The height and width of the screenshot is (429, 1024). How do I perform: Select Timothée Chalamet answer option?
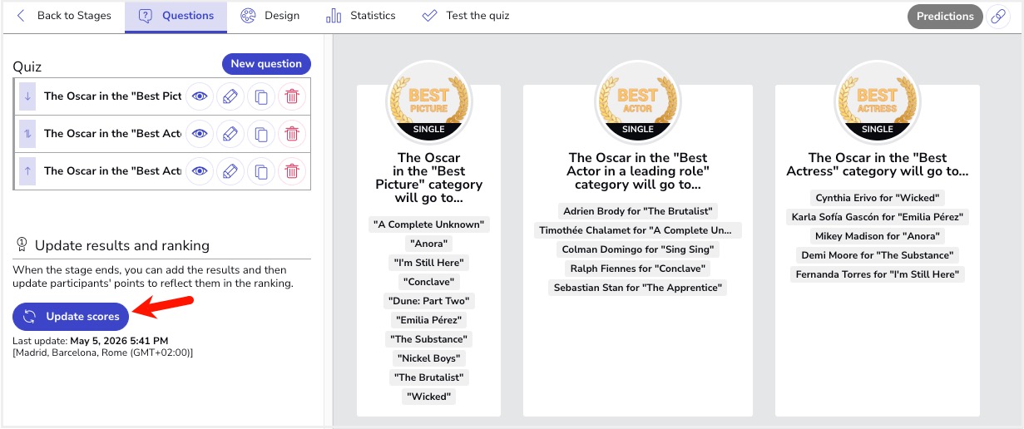[x=638, y=230]
